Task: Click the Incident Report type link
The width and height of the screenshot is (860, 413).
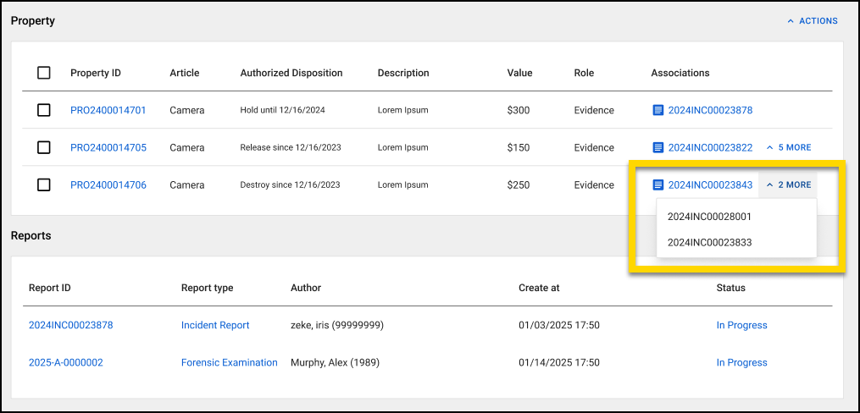Action: (215, 325)
